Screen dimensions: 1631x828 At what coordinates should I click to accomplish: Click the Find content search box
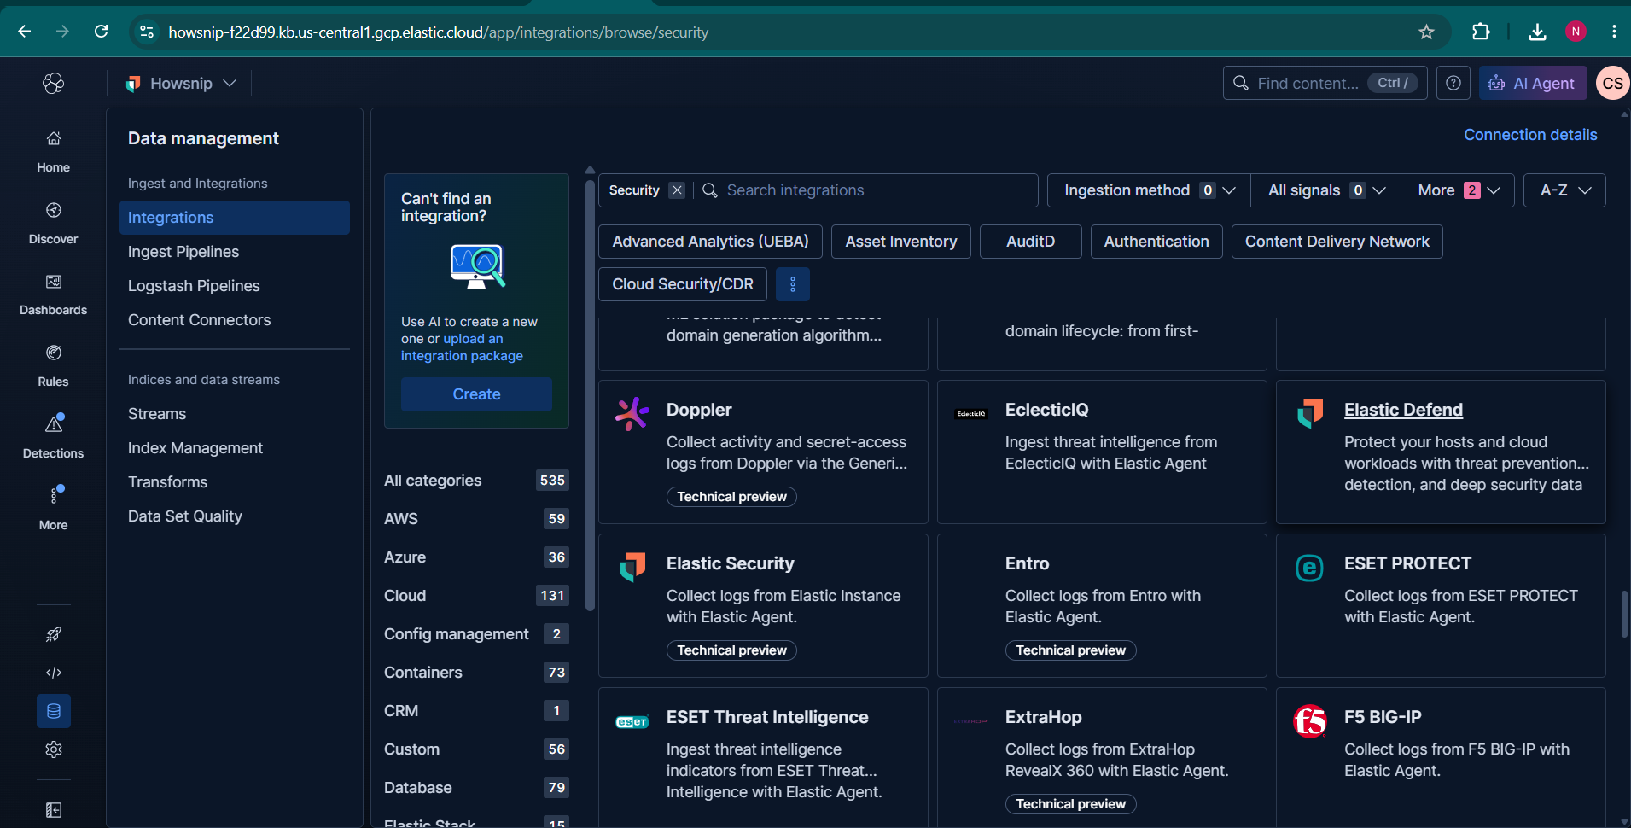tap(1325, 83)
